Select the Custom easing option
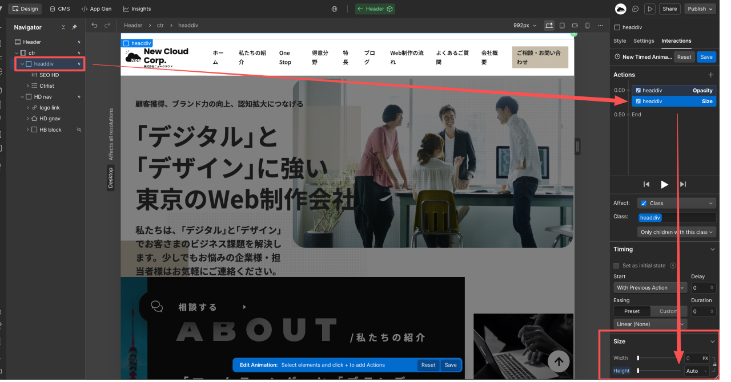731x382 pixels. pyautogui.click(x=668, y=311)
